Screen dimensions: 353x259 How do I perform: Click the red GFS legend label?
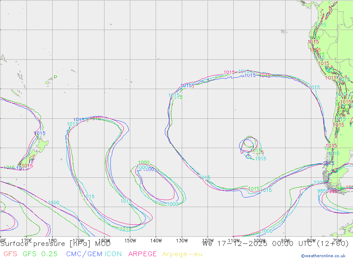[x=10, y=254]
